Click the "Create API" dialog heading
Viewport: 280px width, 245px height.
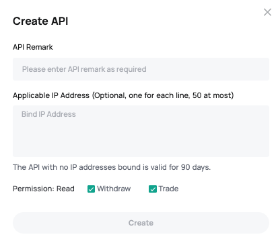tap(40, 21)
